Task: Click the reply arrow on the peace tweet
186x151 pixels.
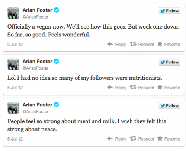Action: click(x=110, y=139)
